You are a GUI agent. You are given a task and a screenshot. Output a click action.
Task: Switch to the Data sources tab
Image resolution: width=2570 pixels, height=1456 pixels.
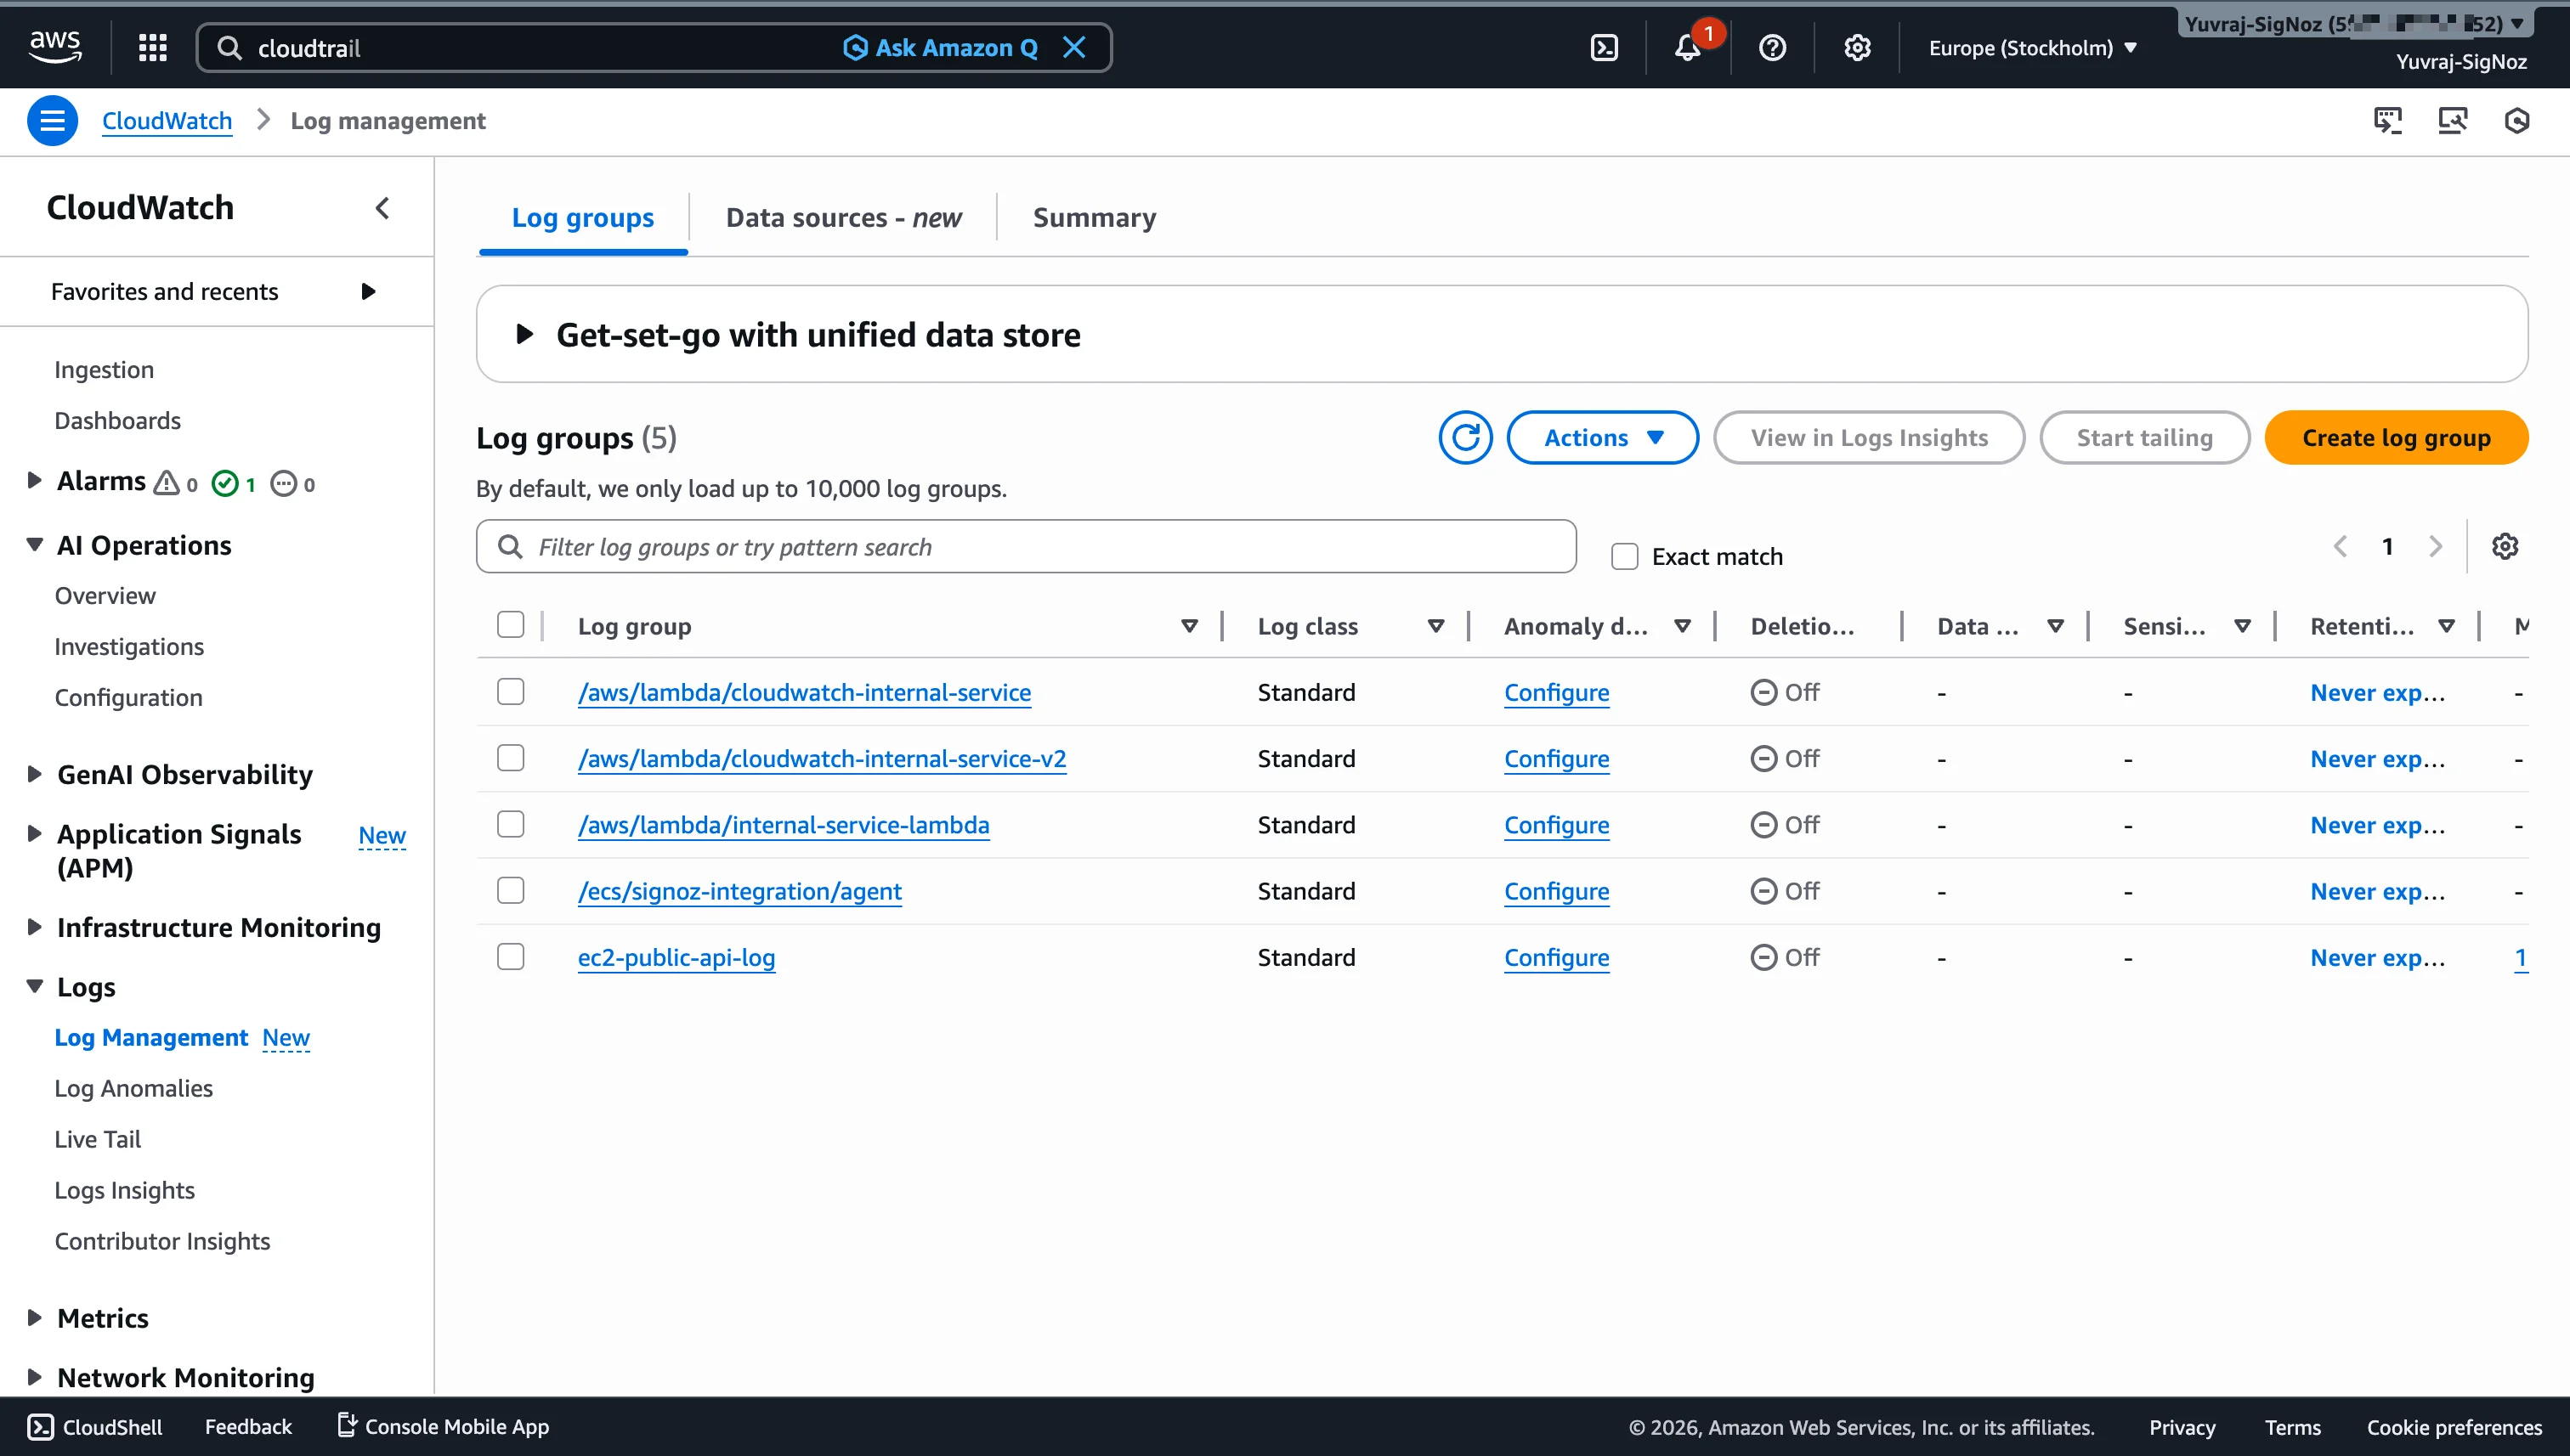click(x=841, y=217)
